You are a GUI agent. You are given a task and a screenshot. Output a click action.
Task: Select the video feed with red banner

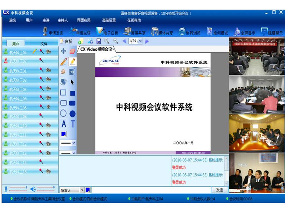(257, 56)
